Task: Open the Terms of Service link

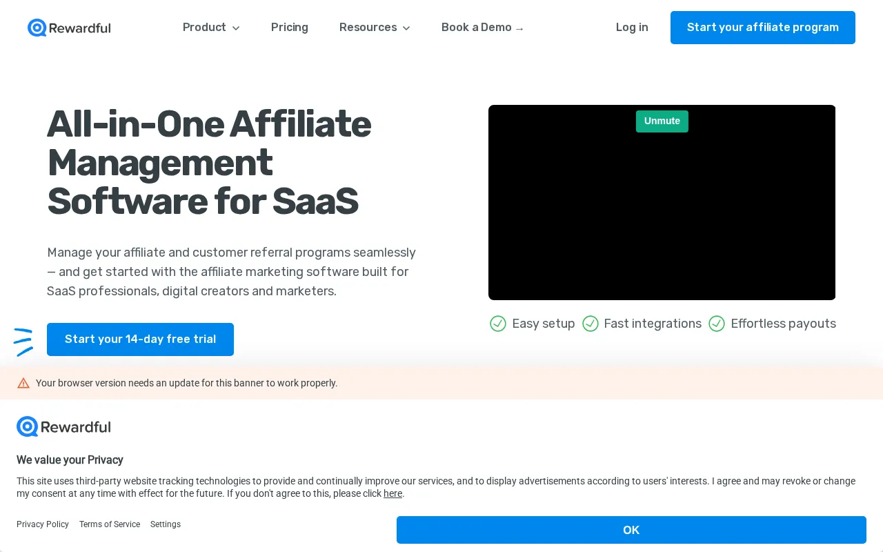Action: (110, 524)
